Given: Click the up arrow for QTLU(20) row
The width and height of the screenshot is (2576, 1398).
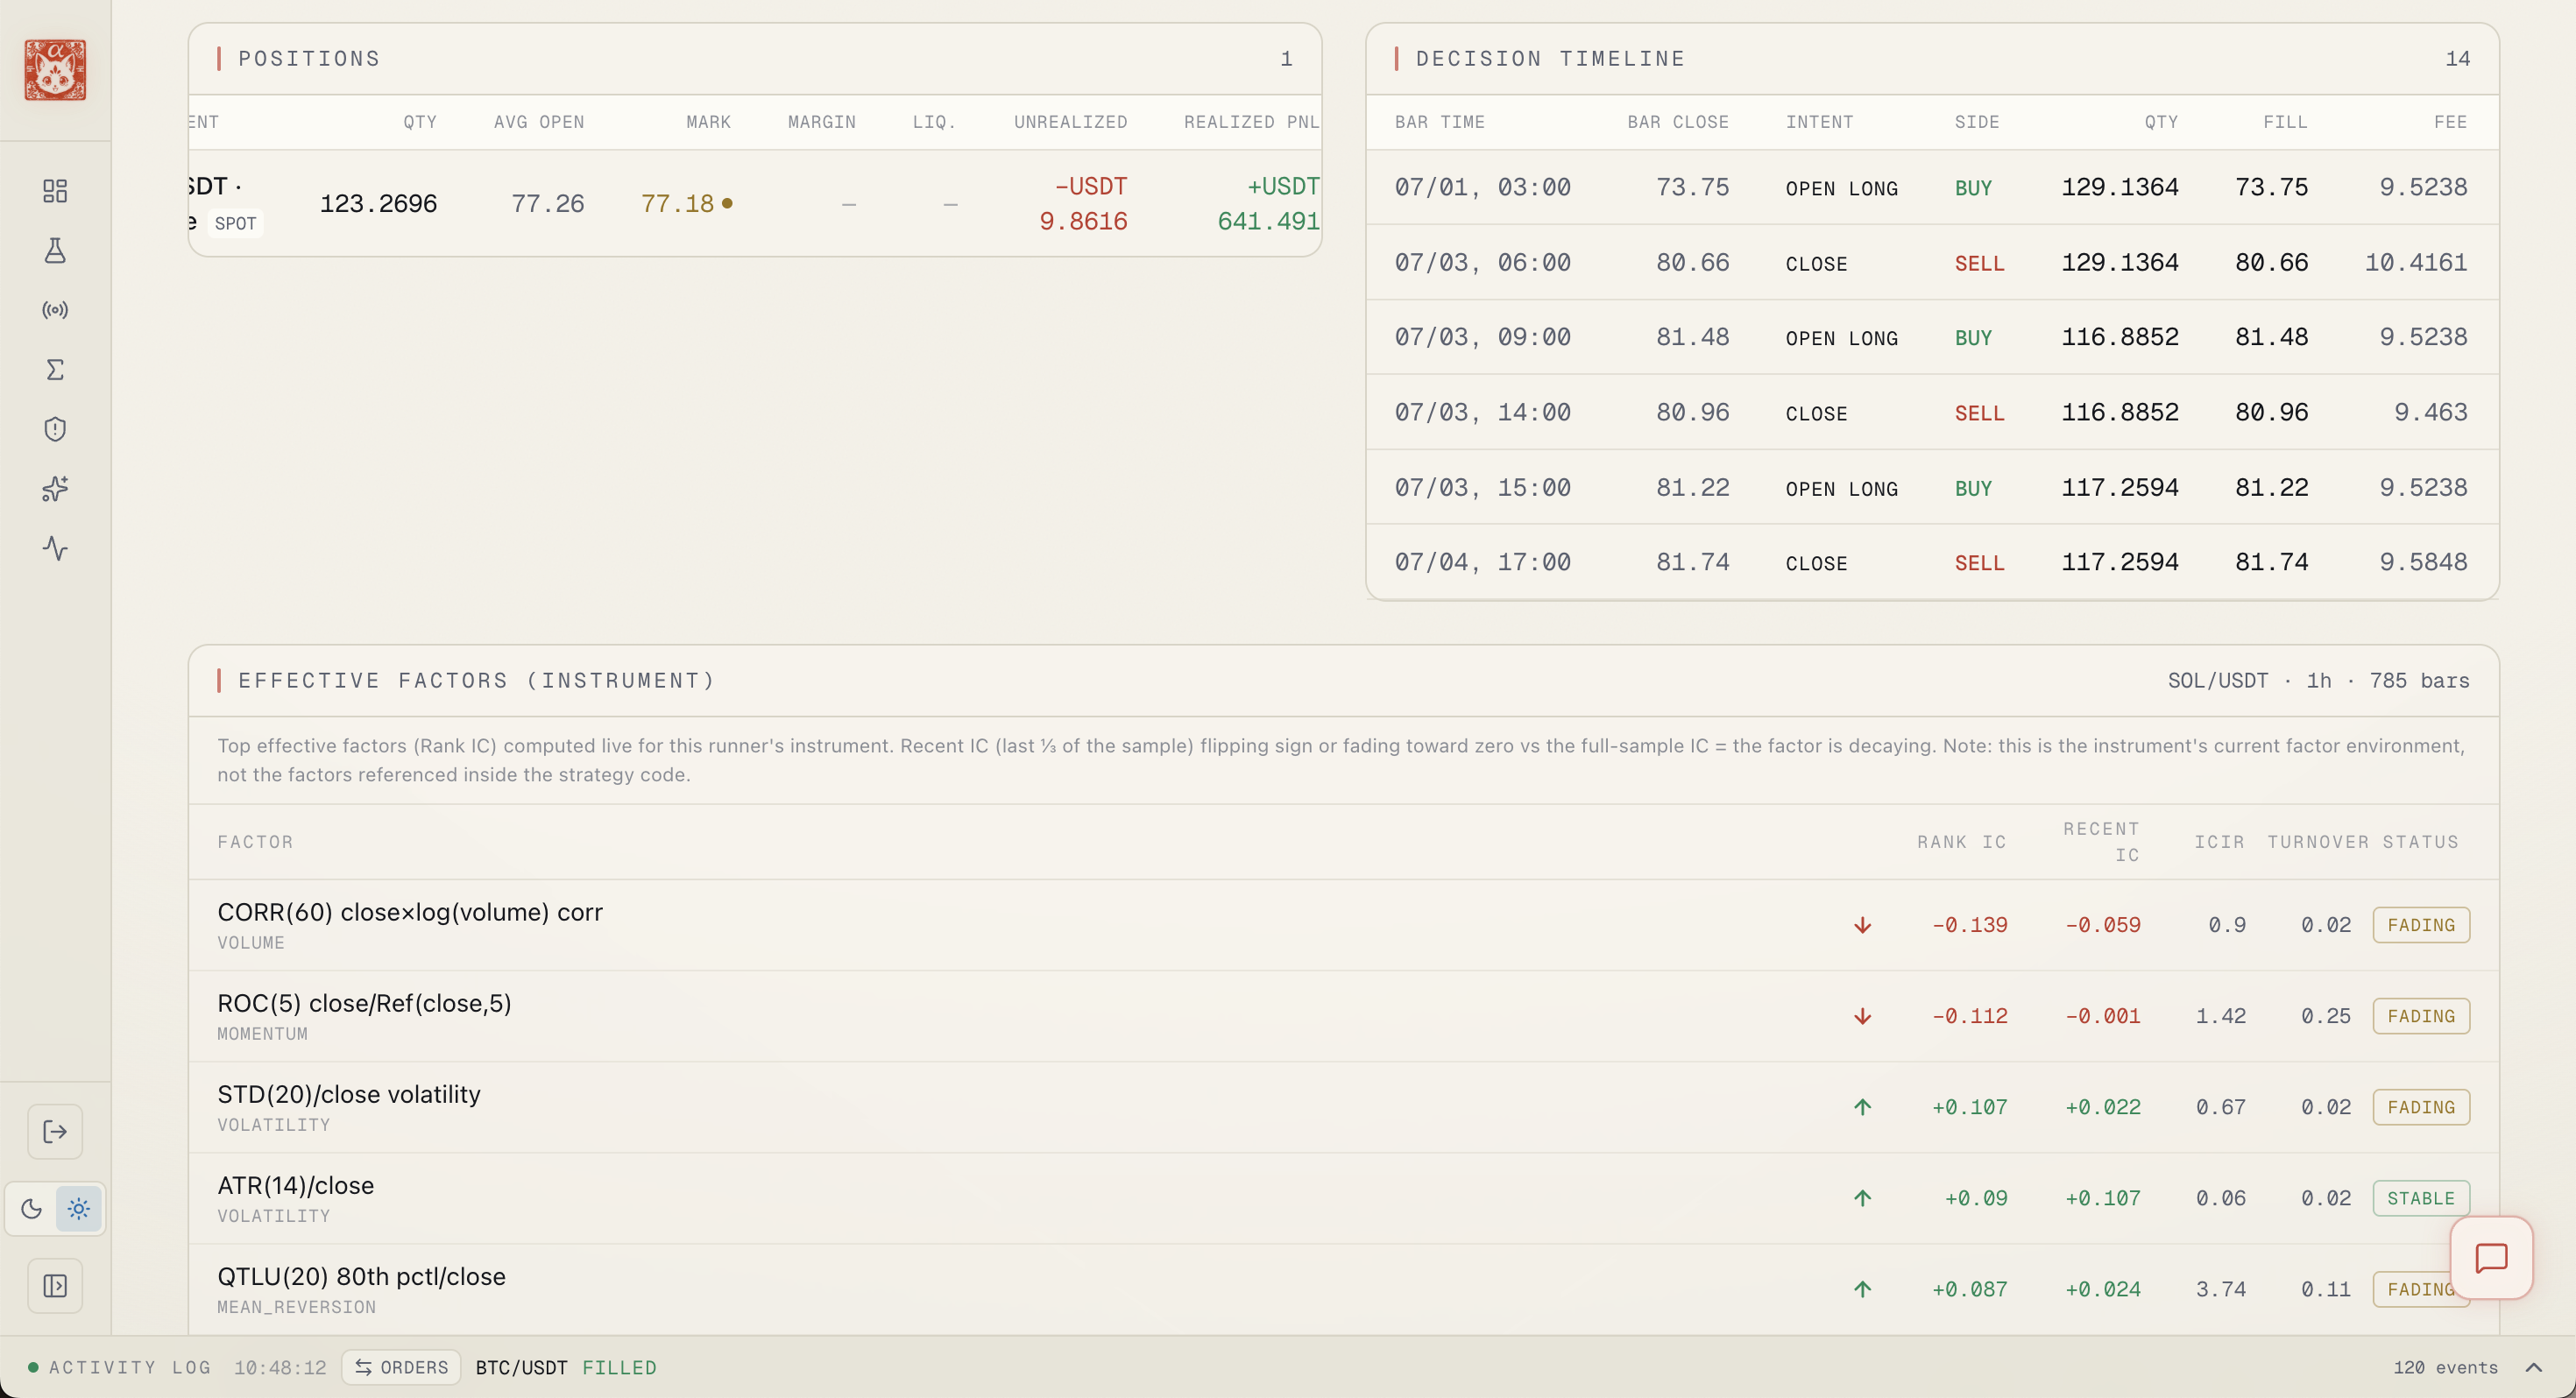Looking at the screenshot, I should (1862, 1289).
